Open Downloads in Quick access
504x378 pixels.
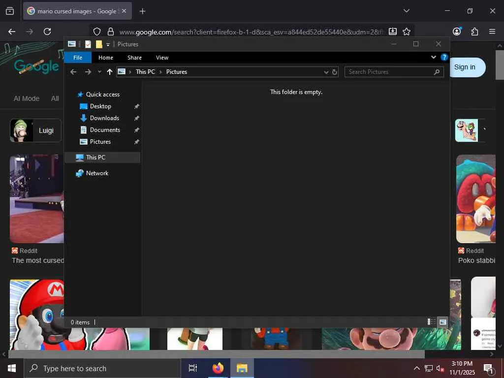pos(104,118)
